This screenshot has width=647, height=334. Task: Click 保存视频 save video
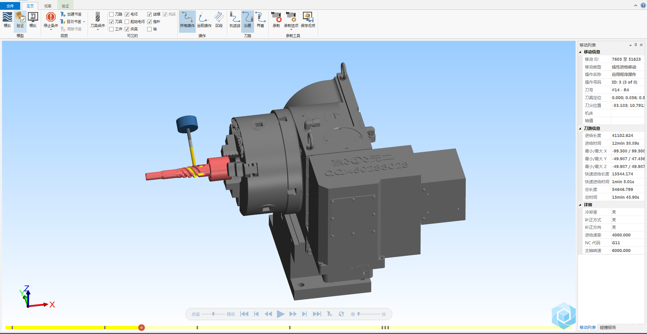308,20
